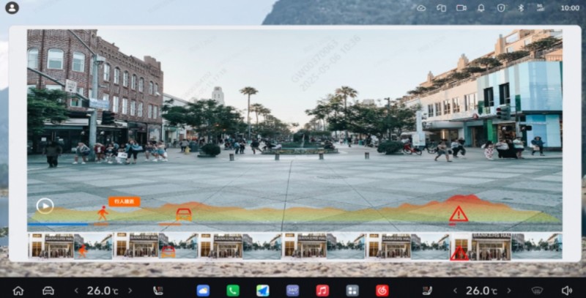Play the dashcam video recording

click(x=45, y=206)
